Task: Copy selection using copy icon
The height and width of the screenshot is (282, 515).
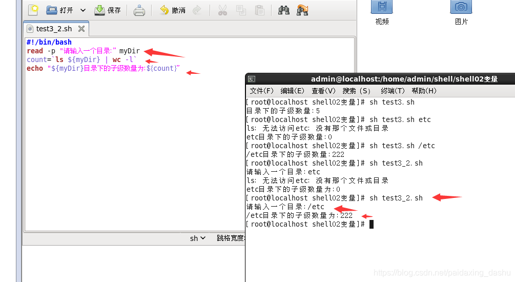Action: [x=241, y=10]
